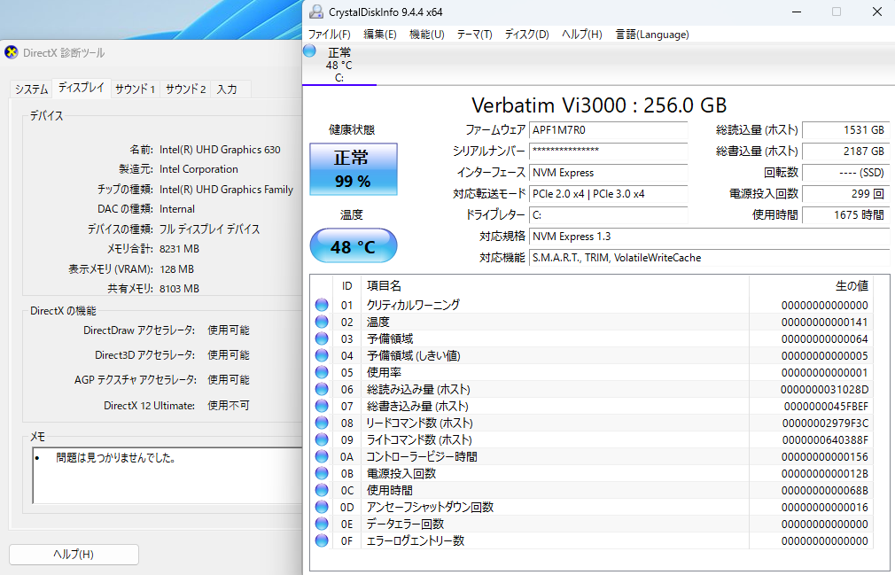Click 総書込量 (ホスト) value 2187 GB

click(x=846, y=152)
